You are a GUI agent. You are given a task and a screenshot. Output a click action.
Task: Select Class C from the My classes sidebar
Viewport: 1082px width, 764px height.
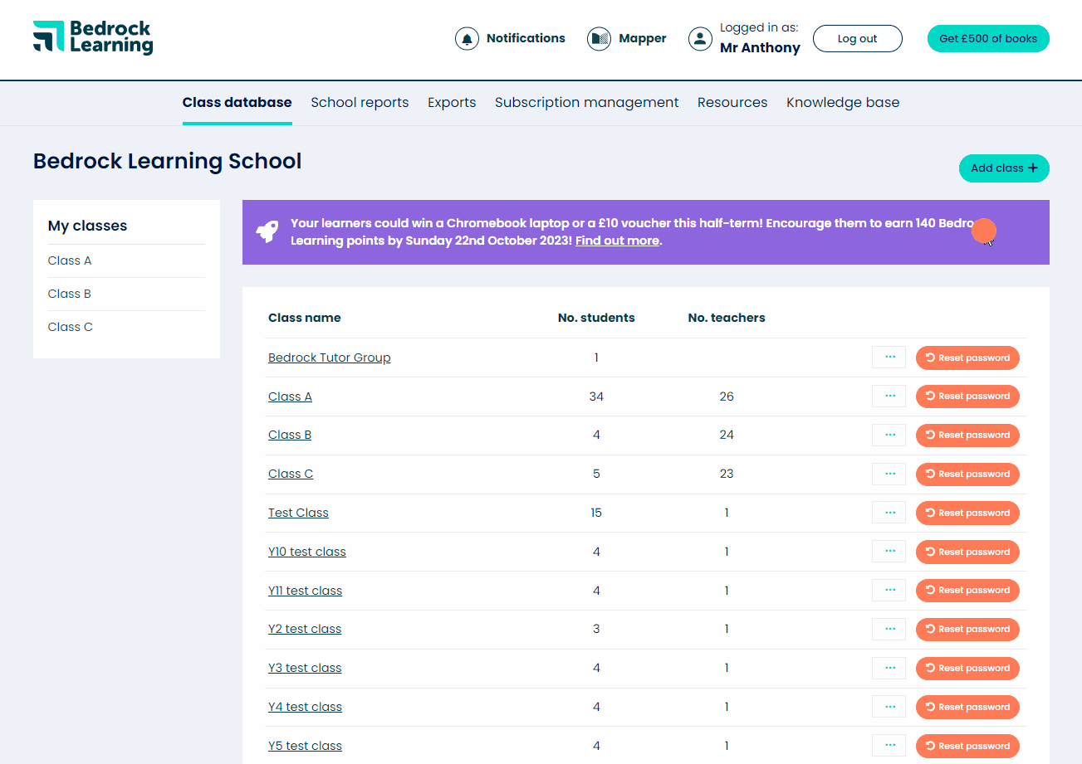(x=70, y=326)
